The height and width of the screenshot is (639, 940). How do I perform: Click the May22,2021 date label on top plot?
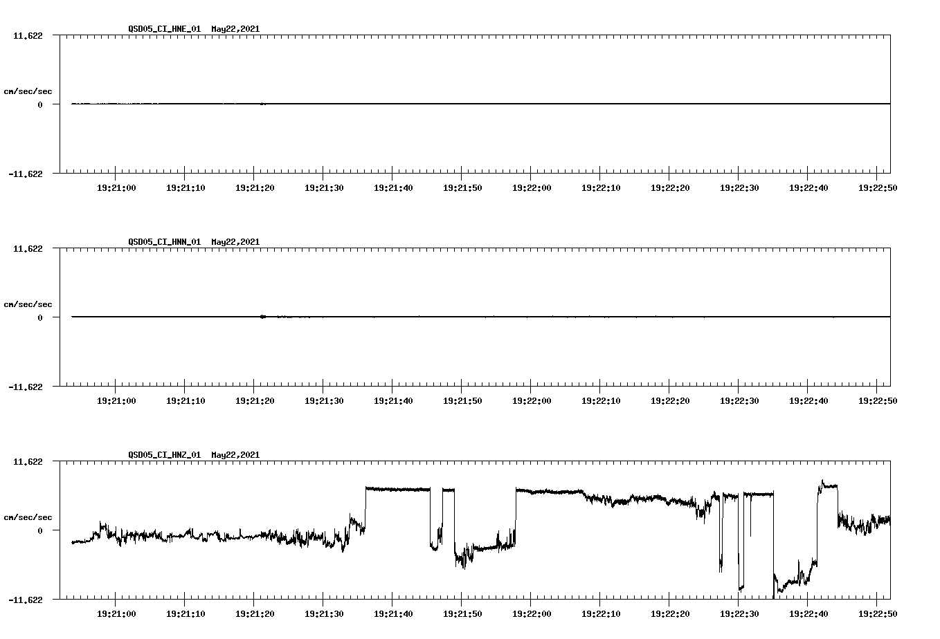click(x=235, y=29)
